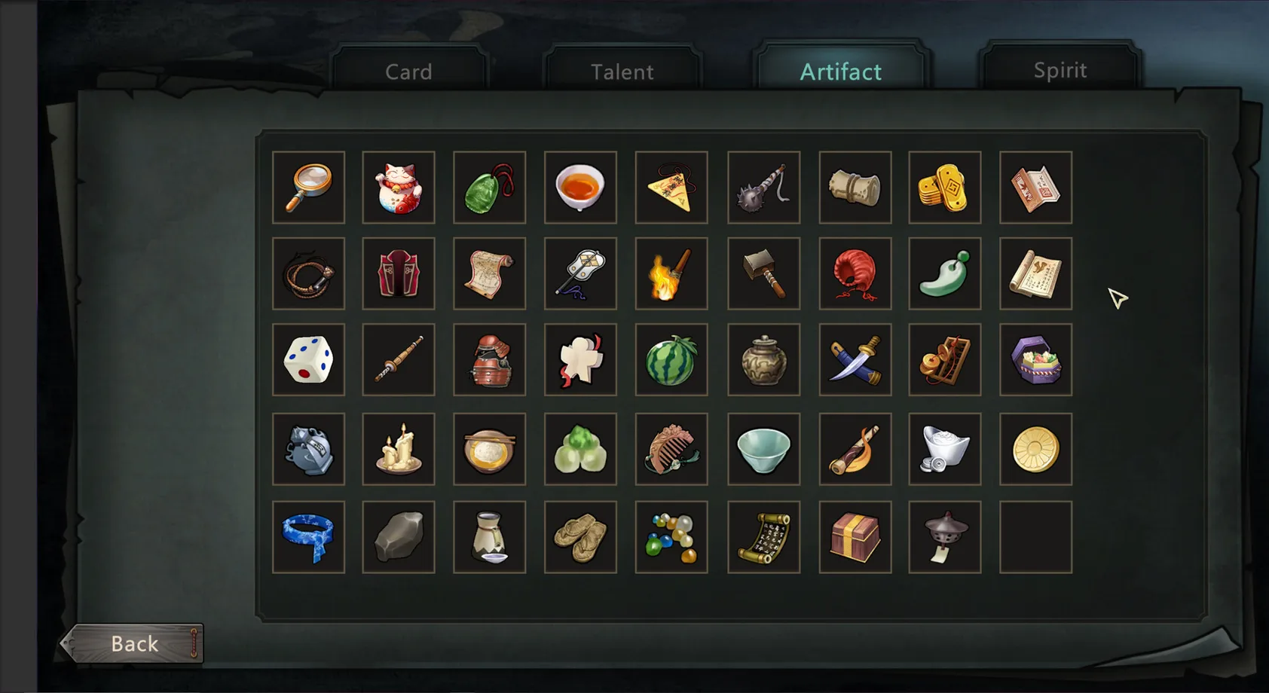Screen dimensions: 1269x693
Task: Select the white dice artifact
Action: [308, 360]
